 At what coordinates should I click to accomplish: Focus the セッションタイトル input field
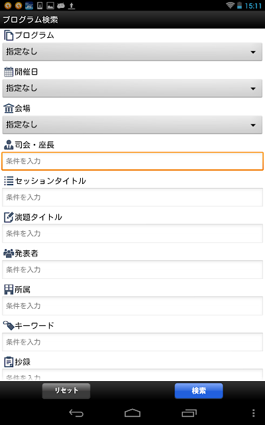point(132,197)
